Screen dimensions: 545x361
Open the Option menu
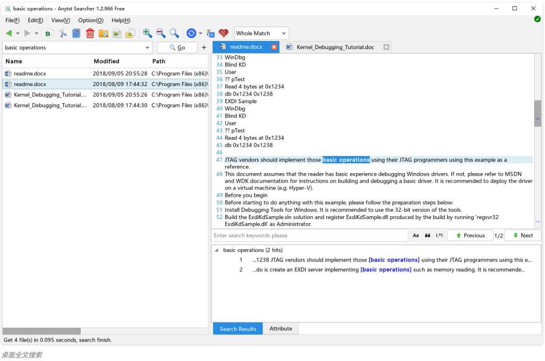pyautogui.click(x=90, y=20)
